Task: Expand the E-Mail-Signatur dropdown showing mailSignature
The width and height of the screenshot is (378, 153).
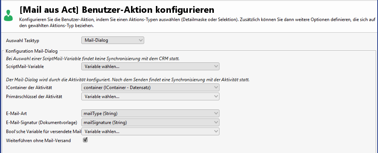Action: [x=150, y=122]
